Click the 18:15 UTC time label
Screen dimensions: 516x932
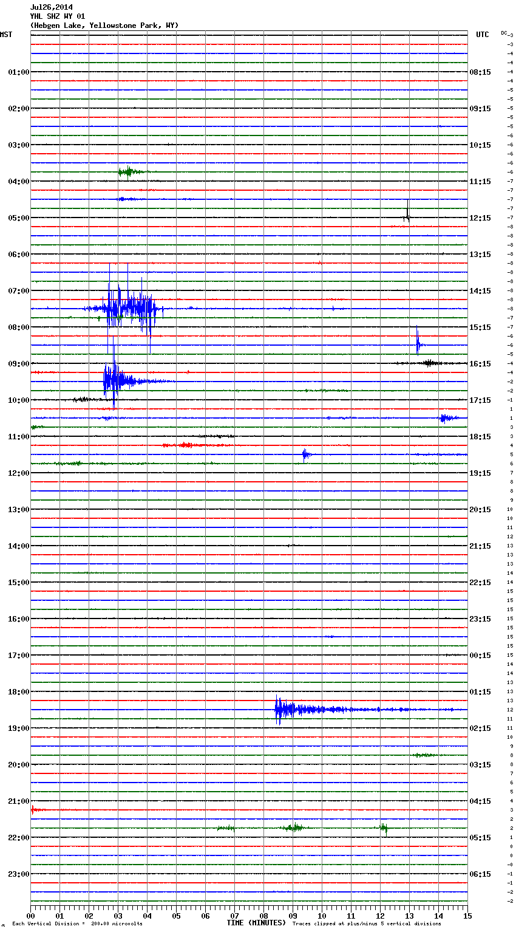coord(480,436)
